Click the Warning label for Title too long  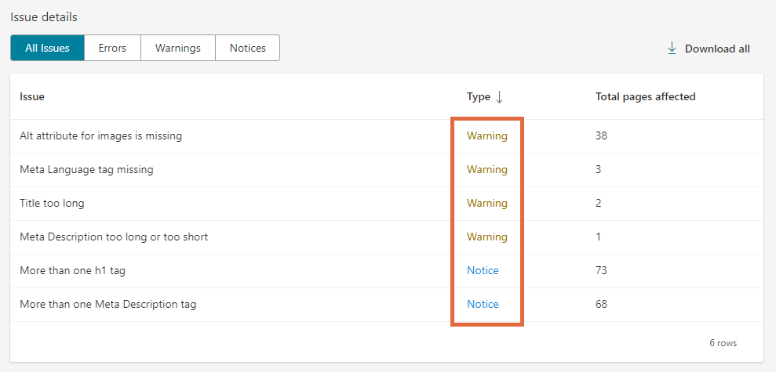(486, 203)
